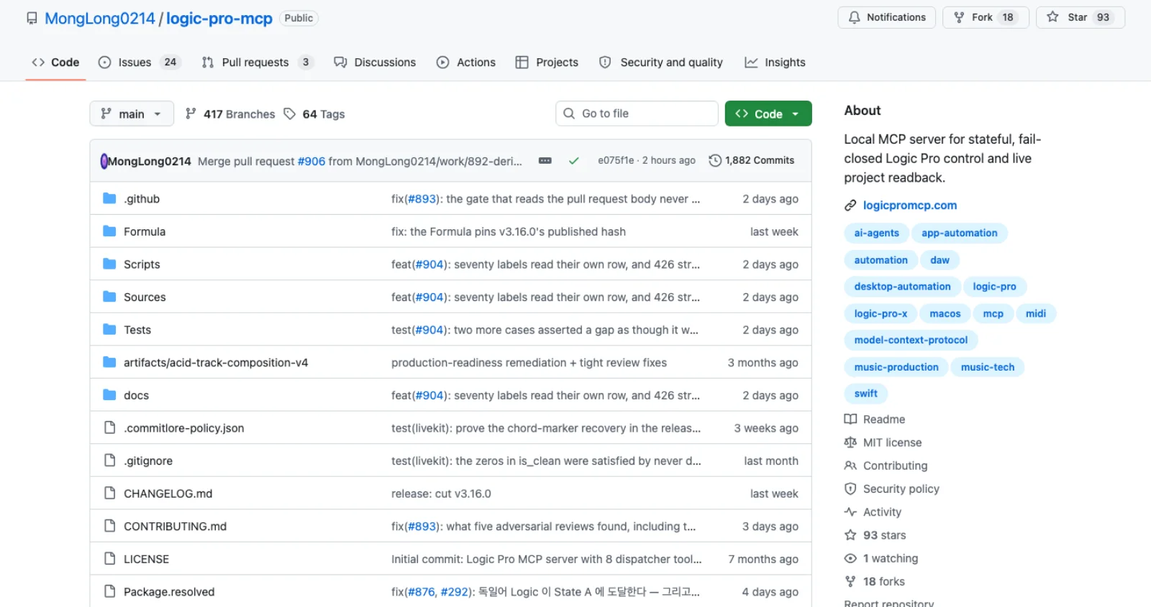Image resolution: width=1151 pixels, height=607 pixels.
Task: Open the Pull requests tab
Action: pyautogui.click(x=258, y=62)
